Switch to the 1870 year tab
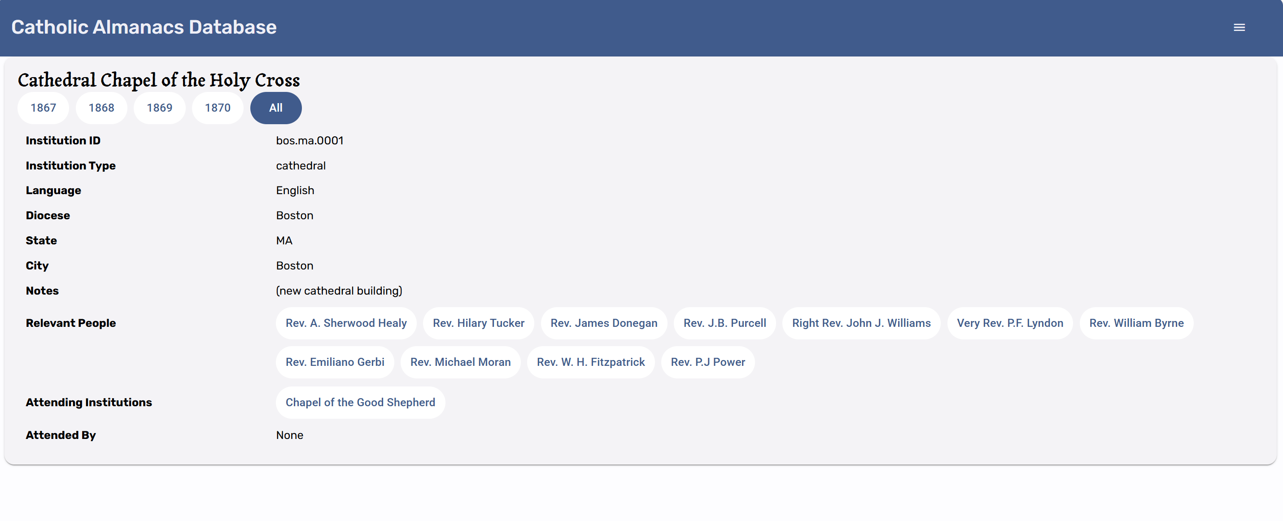The width and height of the screenshot is (1283, 521). pos(218,108)
